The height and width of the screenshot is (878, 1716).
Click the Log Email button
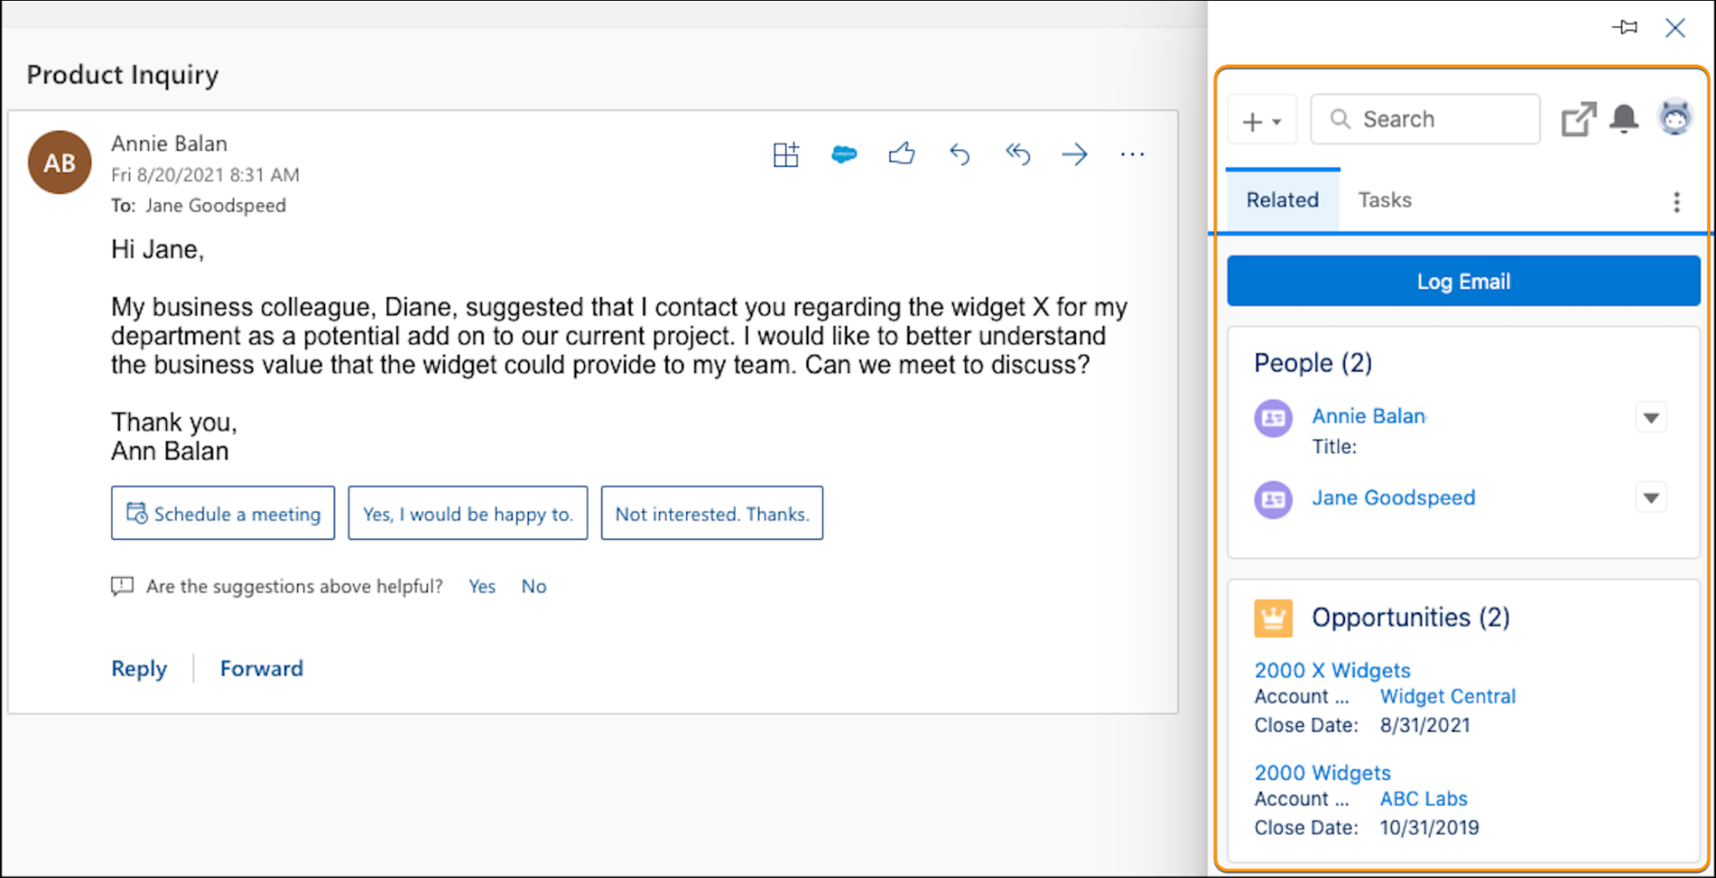pos(1463,281)
